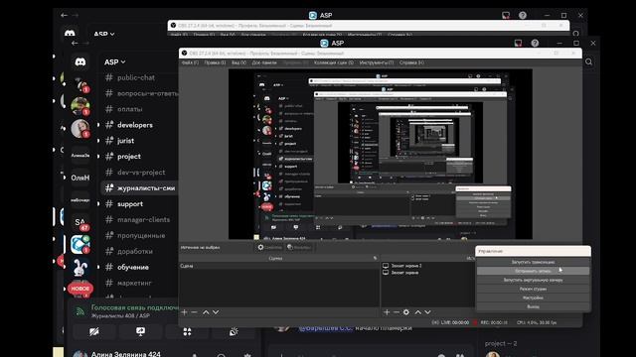Add a new source with the plus icon
Image resolution: width=636 pixels, height=357 pixels.
[x=387, y=312]
